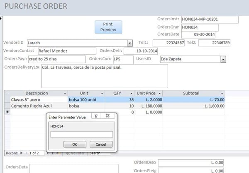Open the Unit Price column filter arrow
Viewport: 249px width, 173px height.
click(x=160, y=94)
